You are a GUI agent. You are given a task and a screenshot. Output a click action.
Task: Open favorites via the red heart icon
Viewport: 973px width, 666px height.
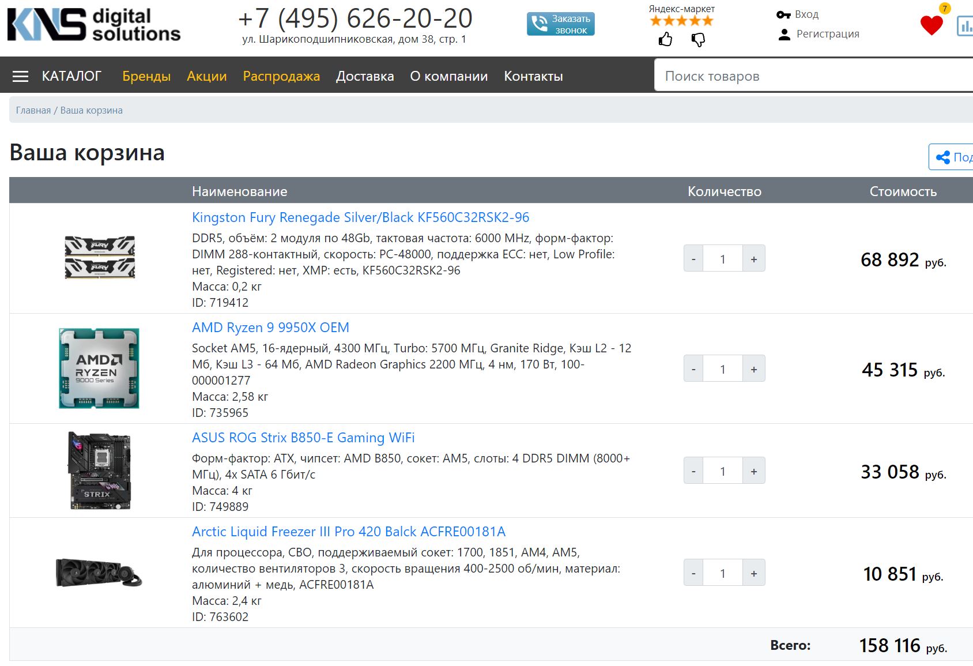click(x=931, y=25)
